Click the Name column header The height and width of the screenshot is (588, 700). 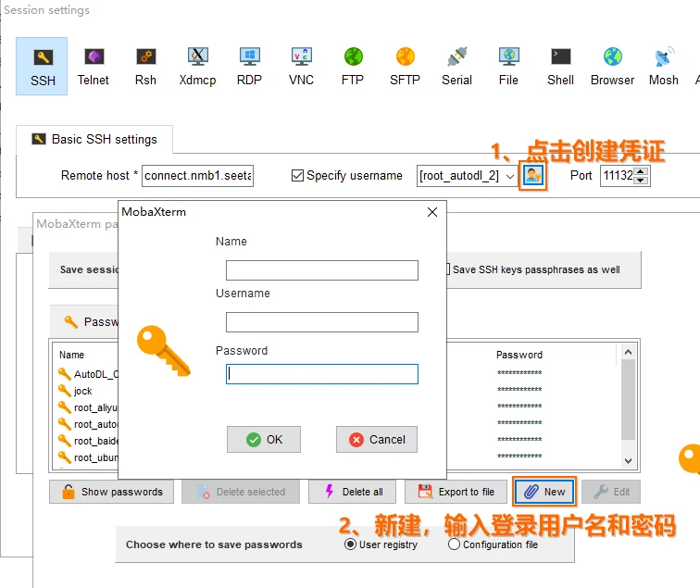point(71,355)
